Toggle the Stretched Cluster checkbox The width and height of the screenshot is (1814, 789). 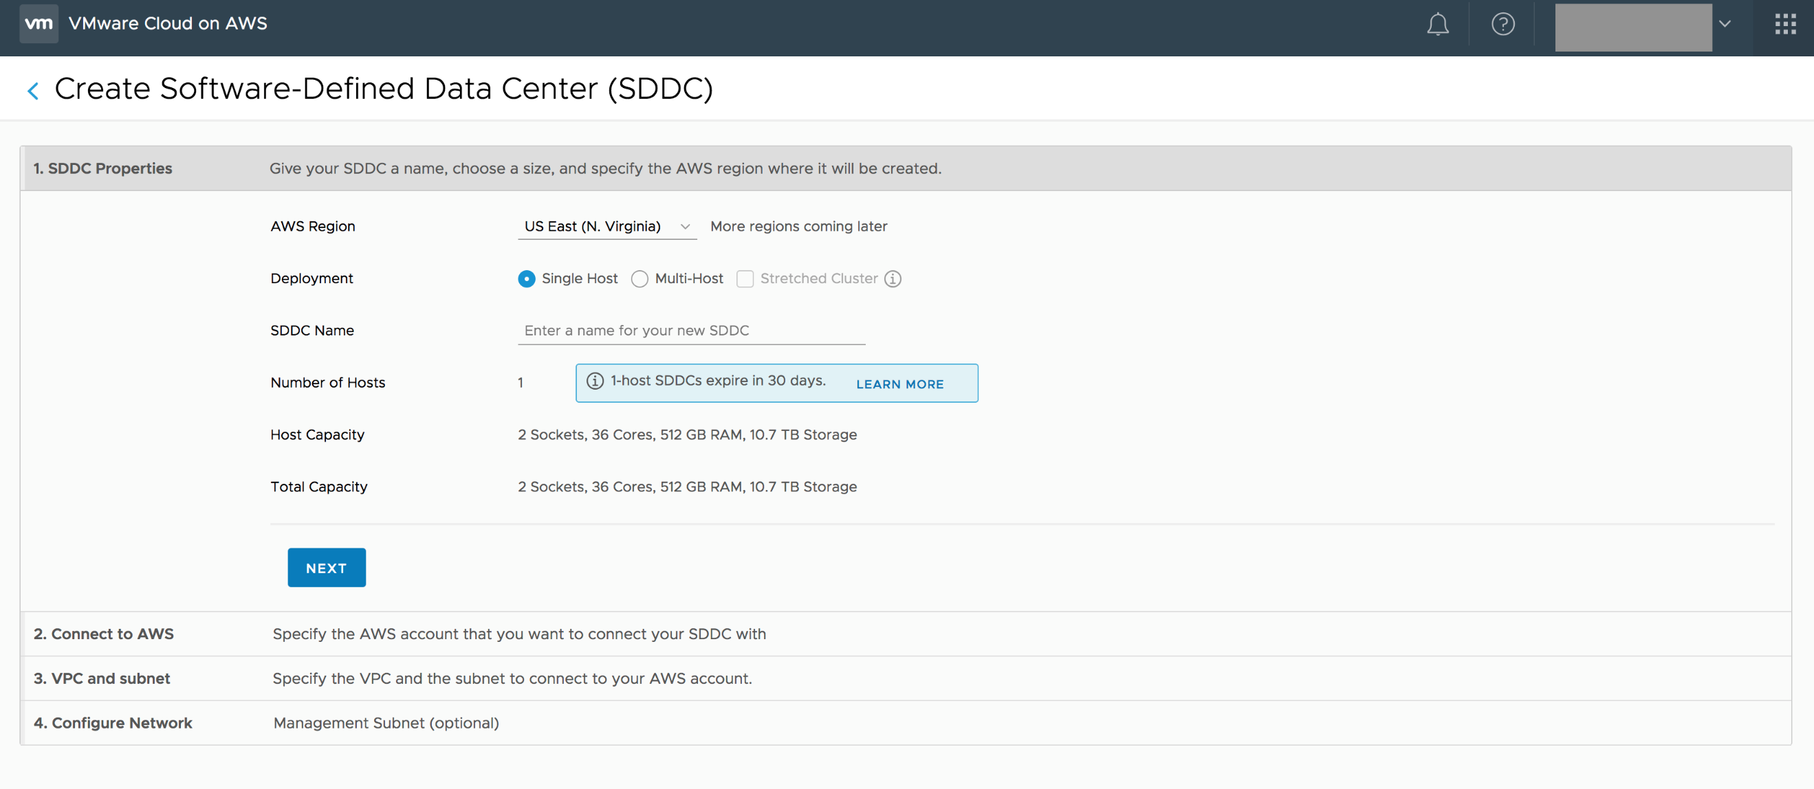point(744,279)
